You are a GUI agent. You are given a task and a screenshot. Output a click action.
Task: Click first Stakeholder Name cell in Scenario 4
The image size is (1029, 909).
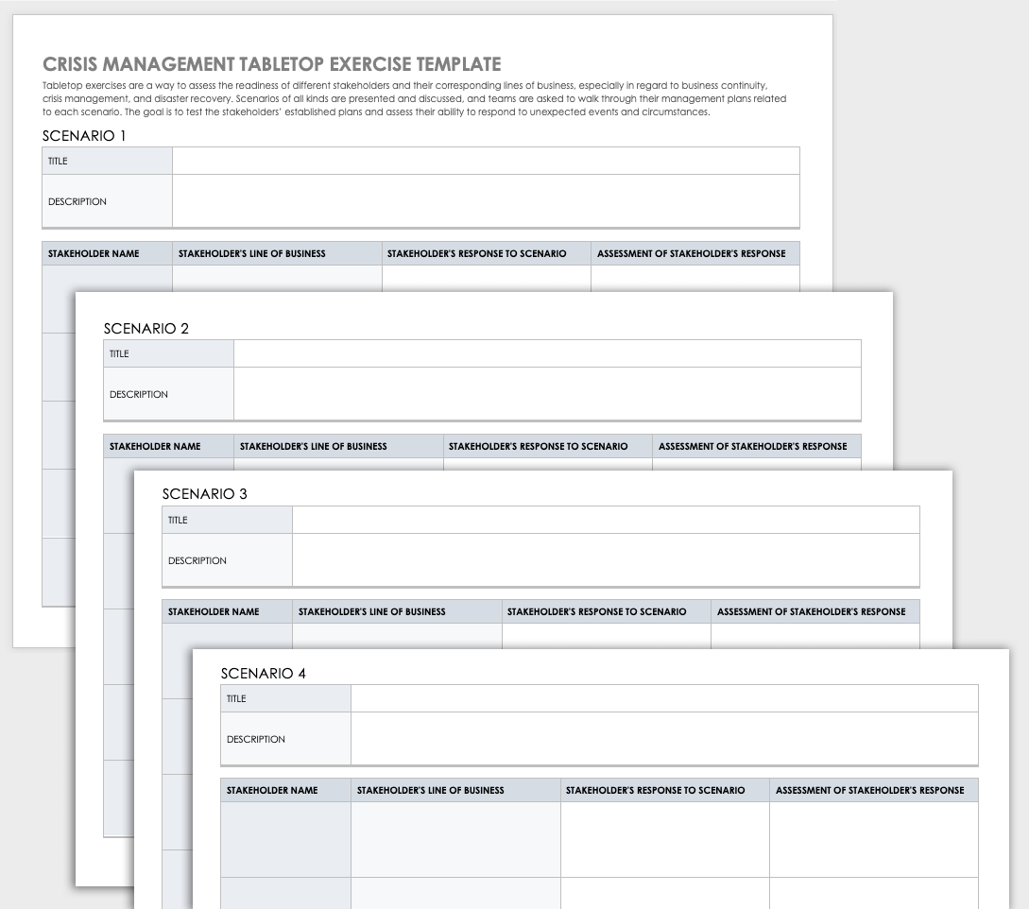point(286,839)
